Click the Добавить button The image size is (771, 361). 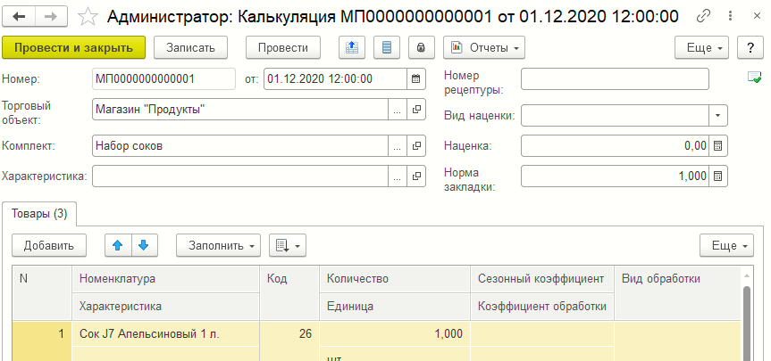[49, 244]
